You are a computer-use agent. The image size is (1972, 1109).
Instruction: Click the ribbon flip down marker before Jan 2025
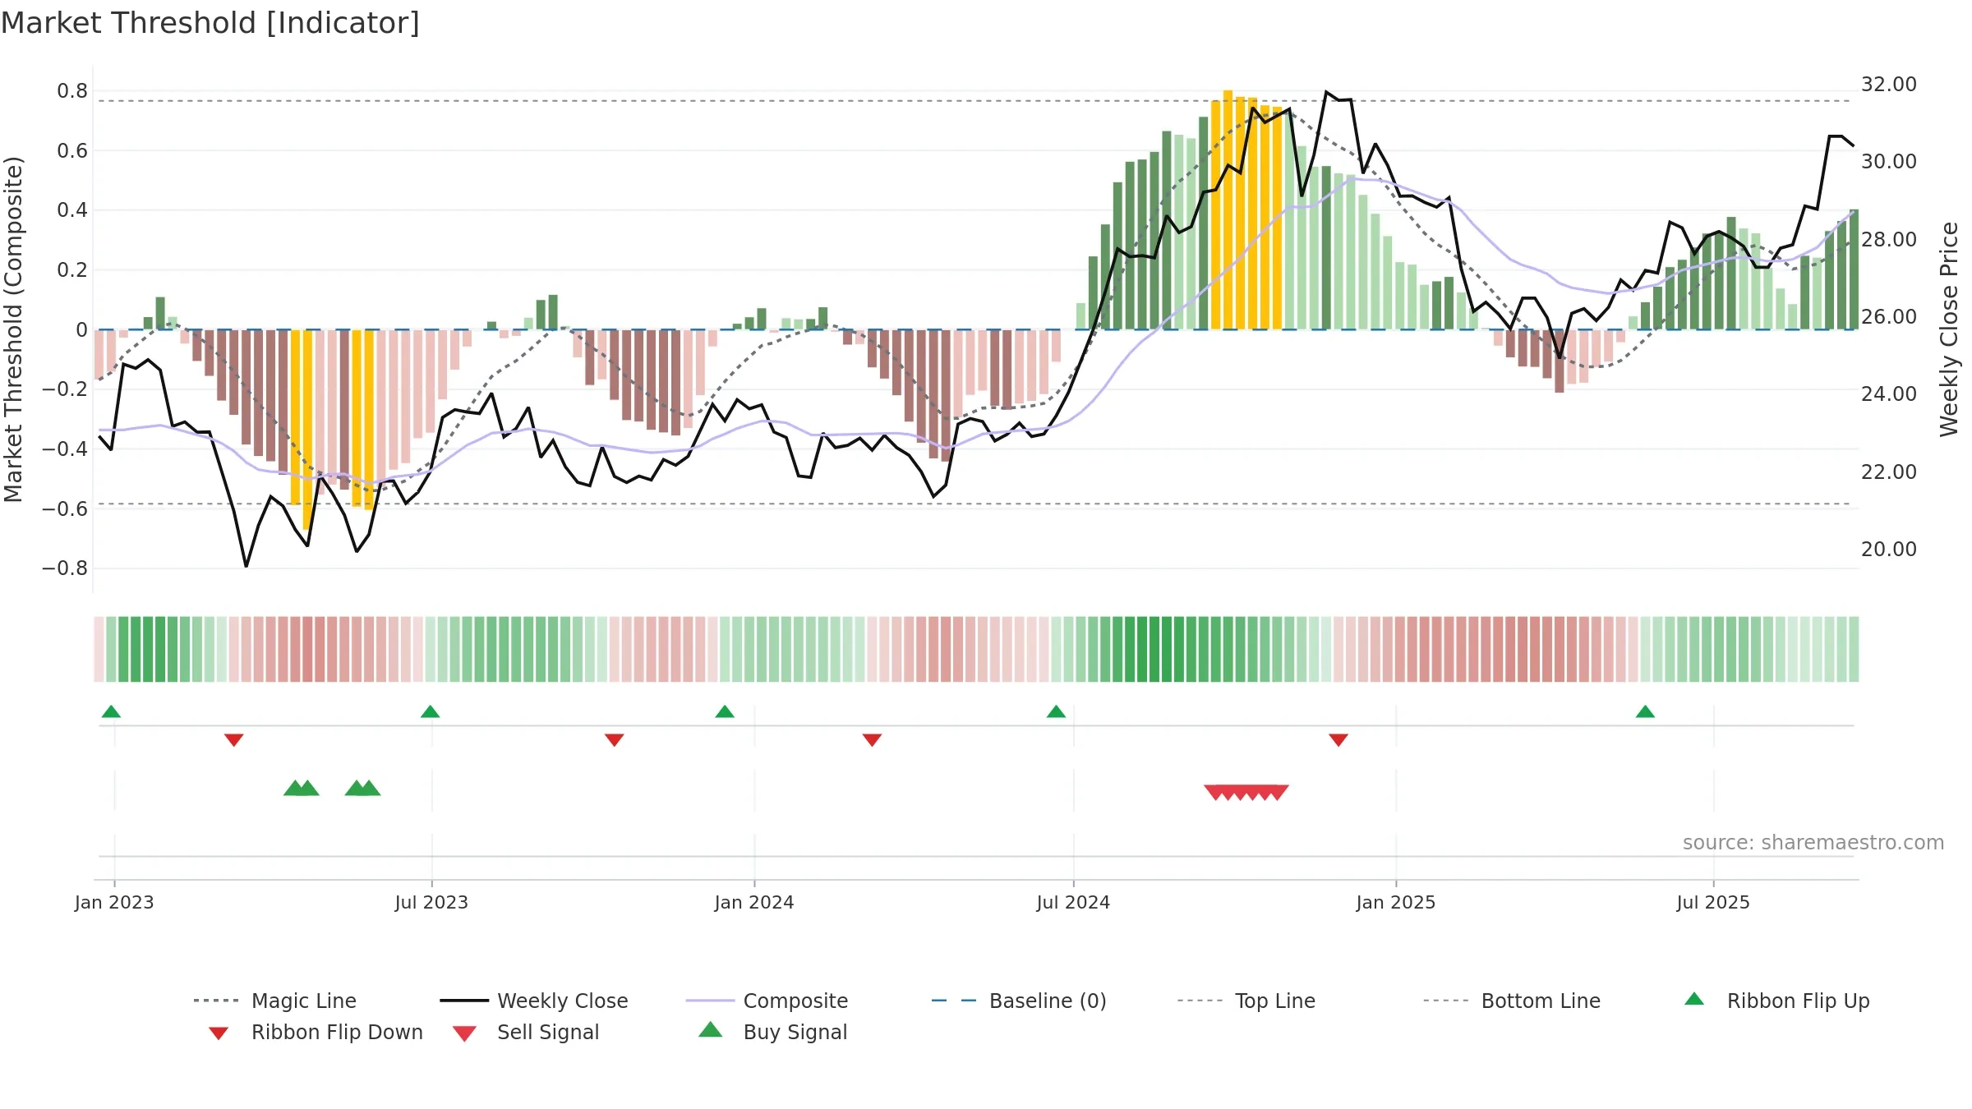1338,740
